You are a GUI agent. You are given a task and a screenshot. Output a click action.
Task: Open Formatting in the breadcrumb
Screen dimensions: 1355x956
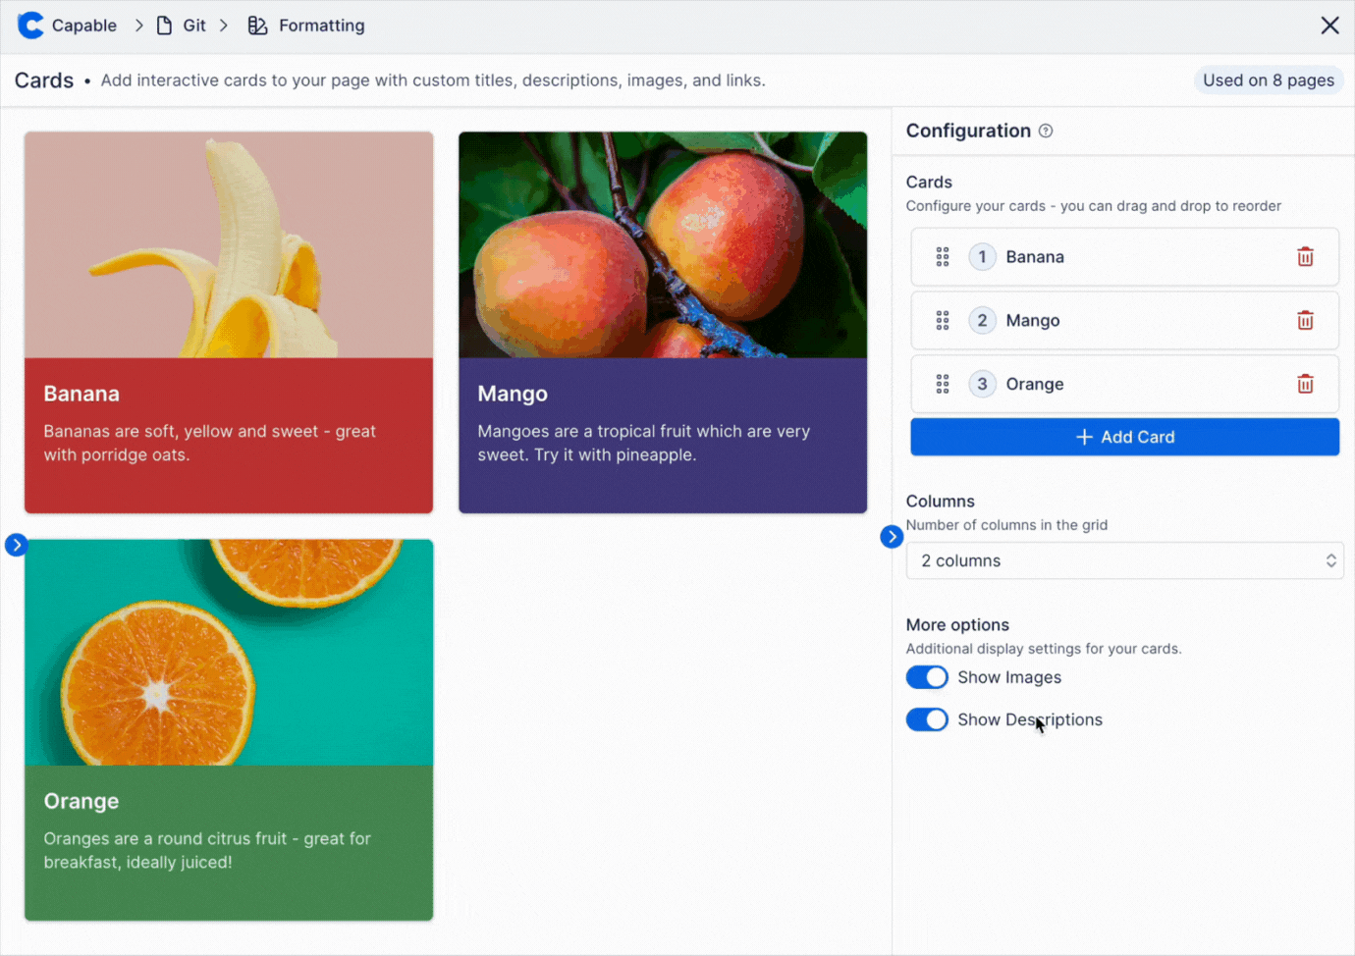(x=320, y=26)
